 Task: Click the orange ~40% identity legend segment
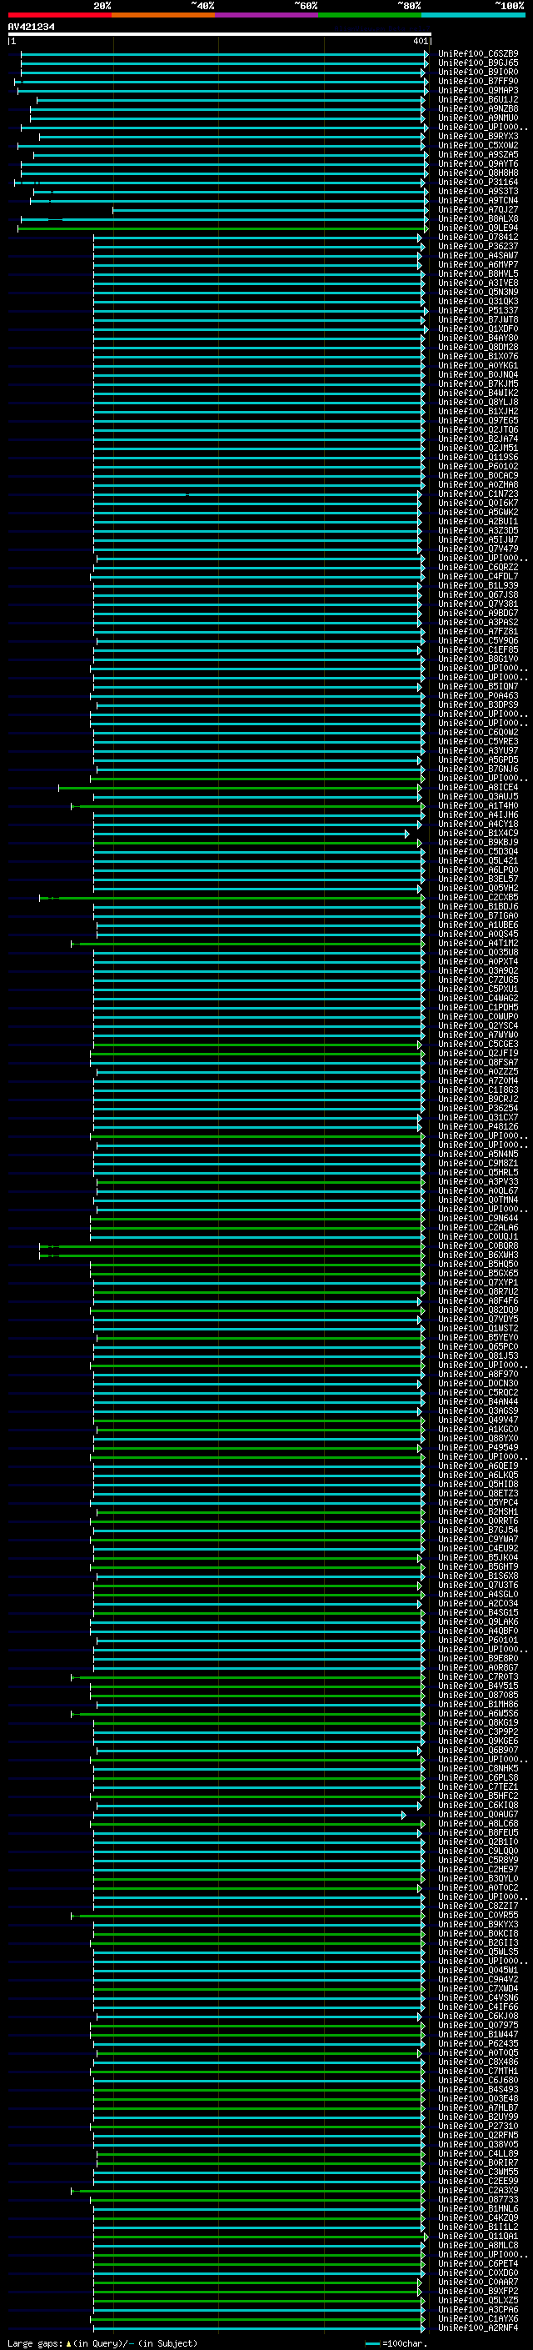tap(163, 15)
